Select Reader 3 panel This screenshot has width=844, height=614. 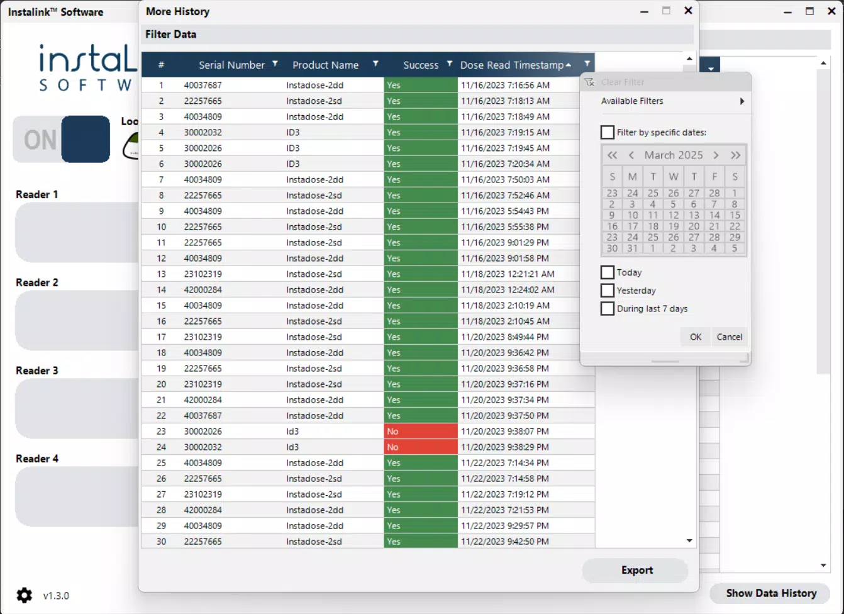click(75, 408)
